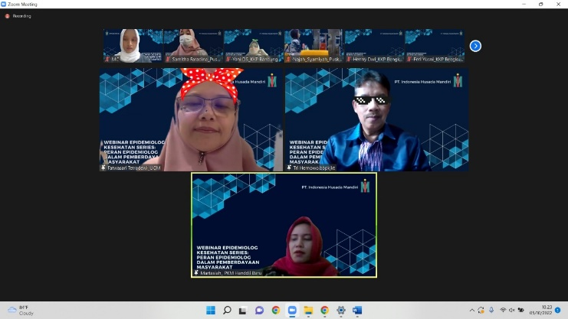568x319 pixels.
Task: Open the Windows Start menu
Action: (x=211, y=311)
